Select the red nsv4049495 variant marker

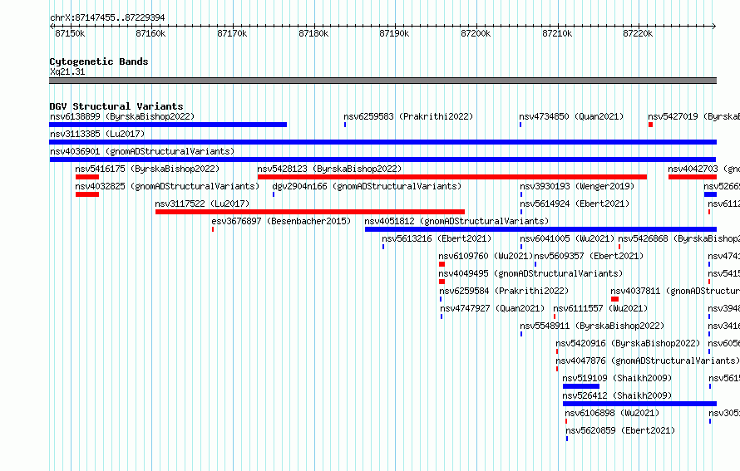click(442, 282)
